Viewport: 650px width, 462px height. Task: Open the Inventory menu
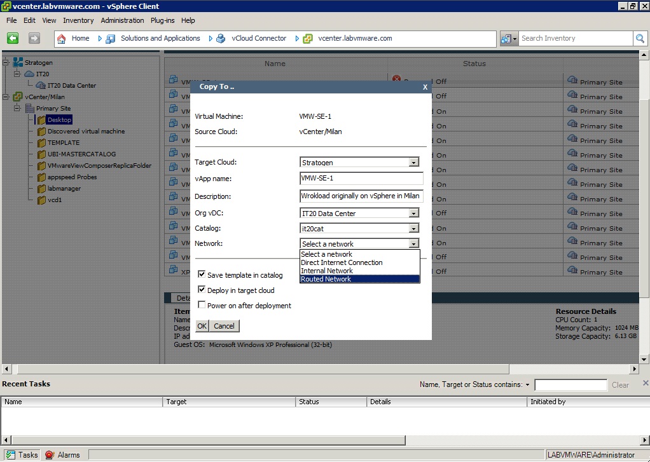pos(78,20)
